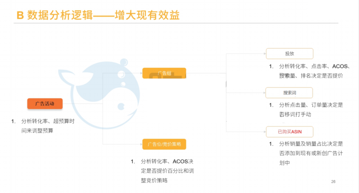Select the red 已购买ASIN box
The image size is (359, 193).
point(290,132)
